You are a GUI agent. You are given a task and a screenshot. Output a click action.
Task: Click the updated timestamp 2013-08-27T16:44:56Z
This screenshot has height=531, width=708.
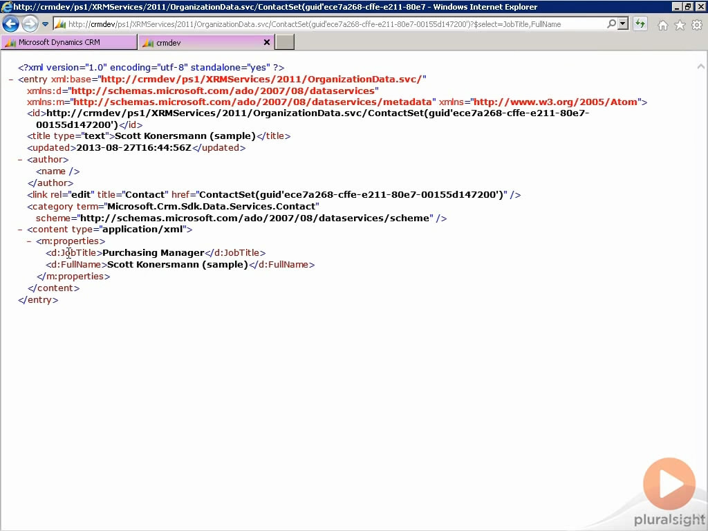pyautogui.click(x=133, y=148)
